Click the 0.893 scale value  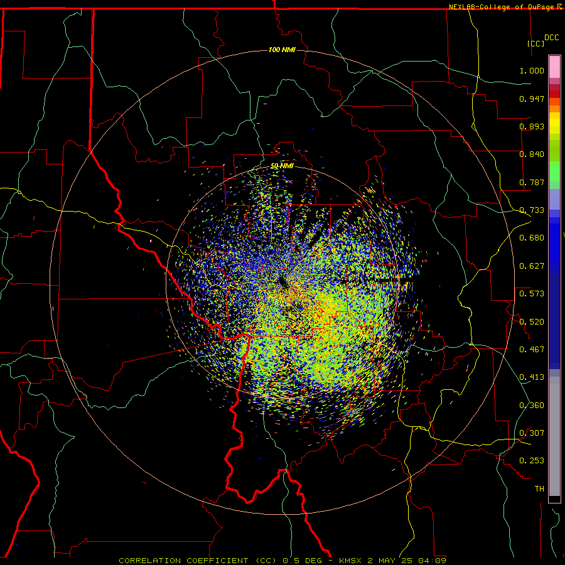532,126
